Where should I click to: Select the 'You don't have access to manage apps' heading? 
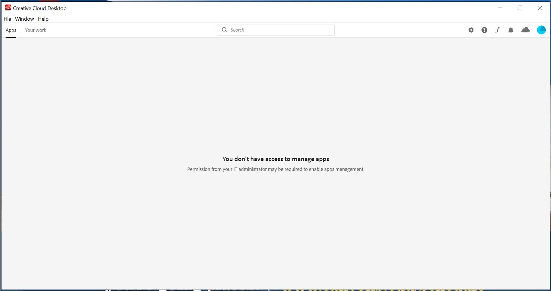pos(276,159)
